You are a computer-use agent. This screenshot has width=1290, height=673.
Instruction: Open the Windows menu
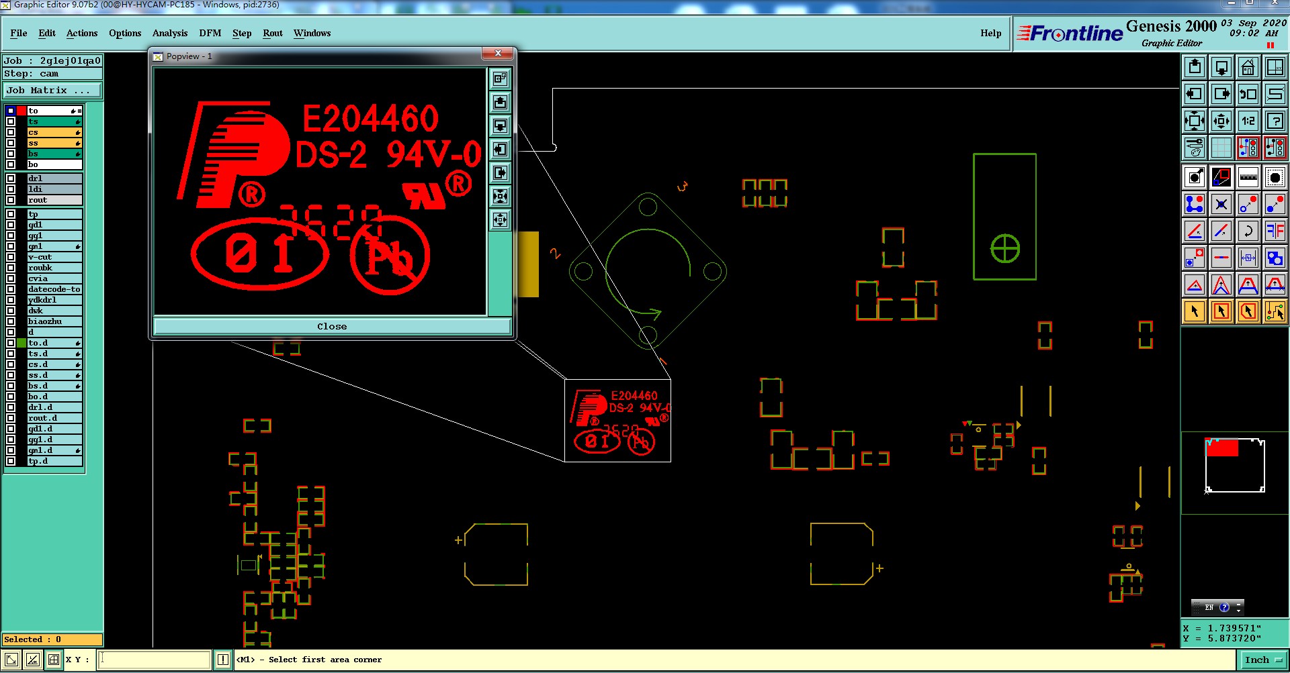pyautogui.click(x=312, y=33)
